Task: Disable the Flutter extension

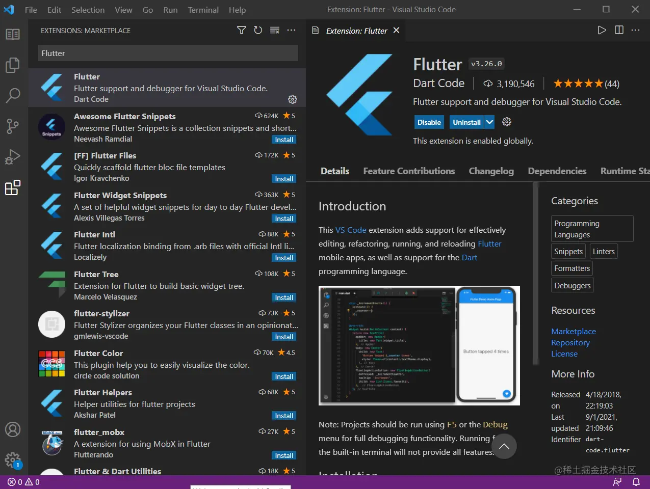Action: [429, 122]
